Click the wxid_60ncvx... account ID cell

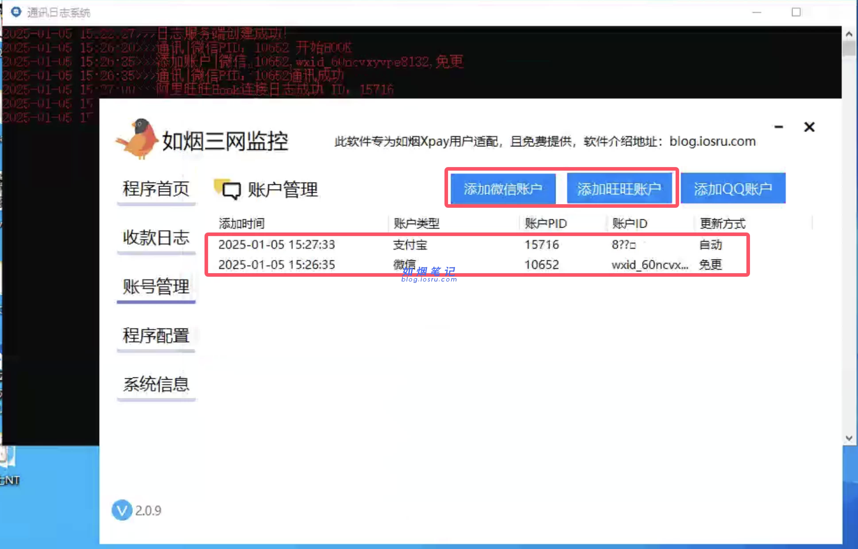pyautogui.click(x=650, y=264)
